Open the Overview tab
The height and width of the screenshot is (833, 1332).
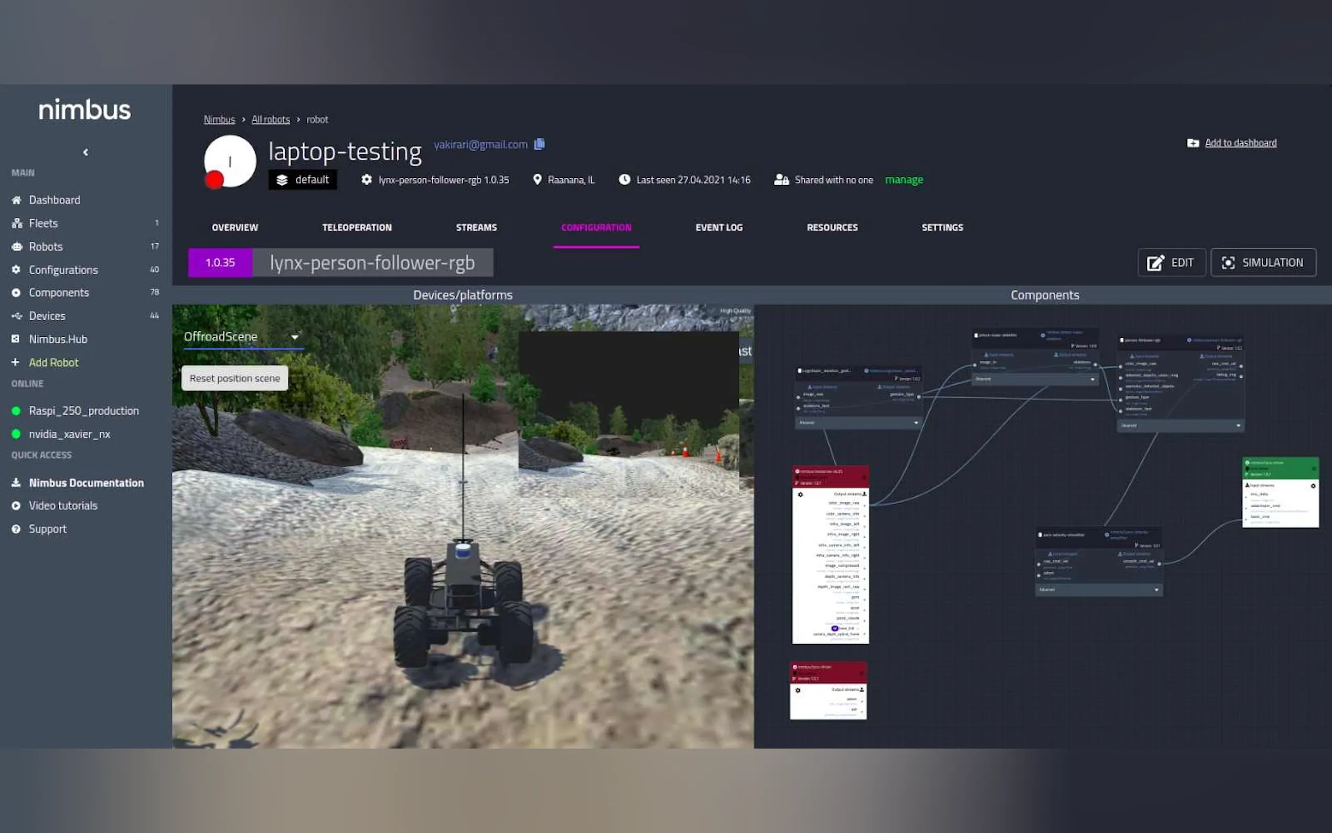(234, 228)
